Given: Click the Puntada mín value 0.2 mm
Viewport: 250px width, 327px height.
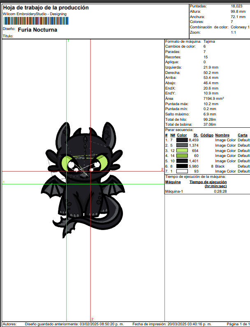Looking at the screenshot, I should pyautogui.click(x=210, y=109).
